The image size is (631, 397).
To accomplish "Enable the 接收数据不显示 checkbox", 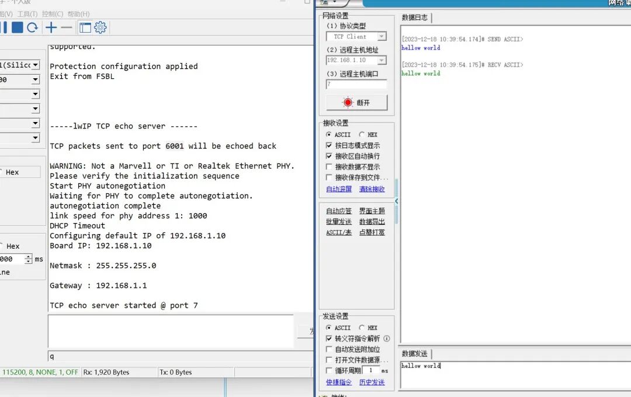I will (x=330, y=167).
